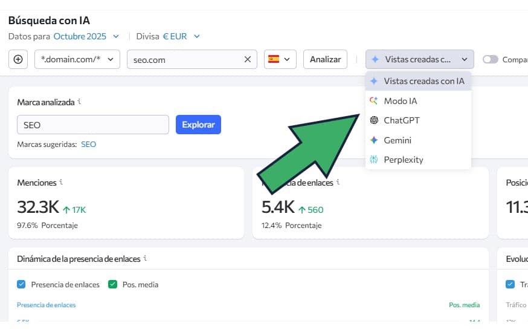The width and height of the screenshot is (528, 332).
Task: Click info icon beside presencia de enlaces card title
Action: tap(338, 182)
